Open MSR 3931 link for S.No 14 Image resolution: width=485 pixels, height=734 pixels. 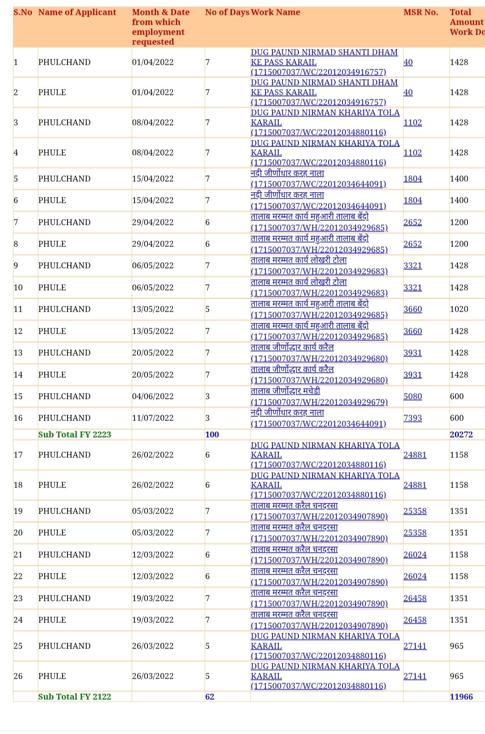tap(412, 375)
